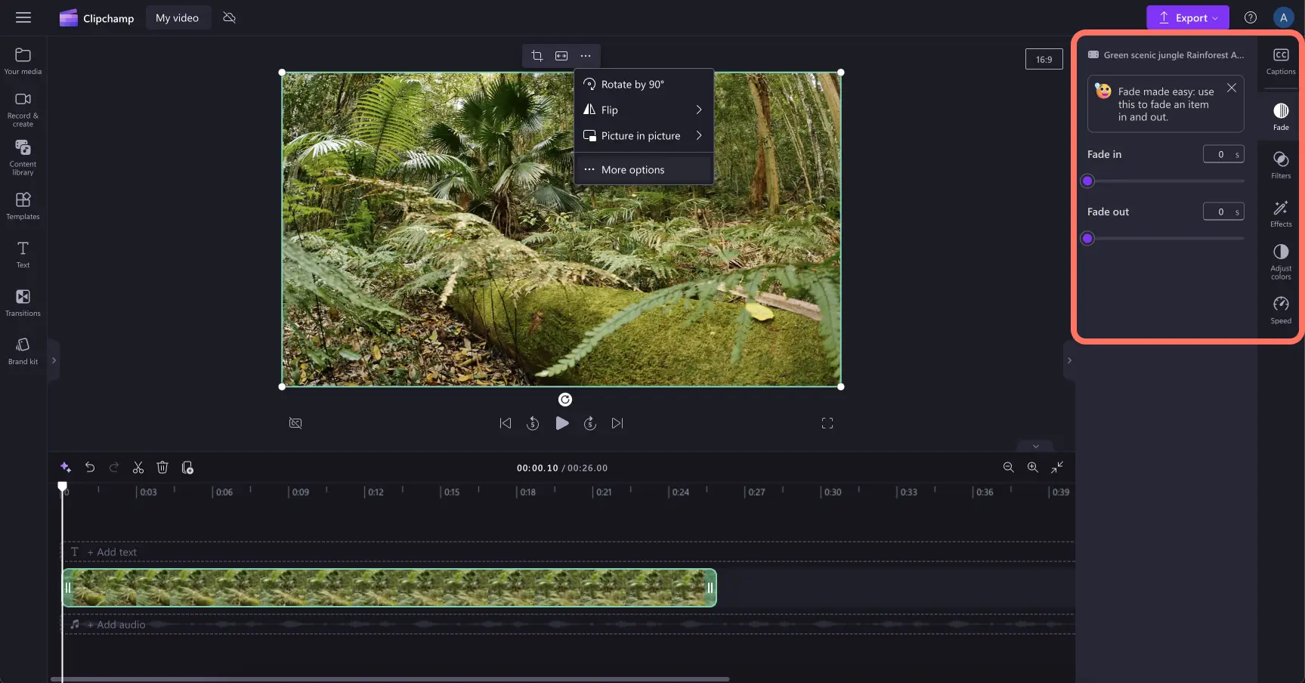1305x683 pixels.
Task: Collapse the right property panel
Action: (x=1068, y=360)
